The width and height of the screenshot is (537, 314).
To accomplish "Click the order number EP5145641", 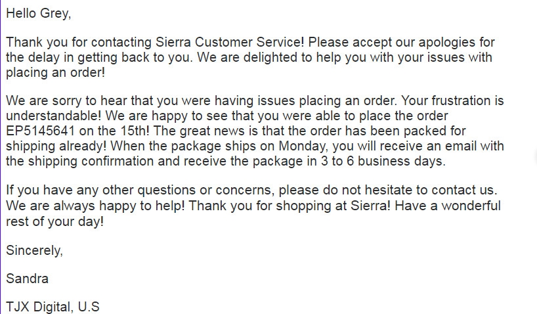I will coord(41,131).
